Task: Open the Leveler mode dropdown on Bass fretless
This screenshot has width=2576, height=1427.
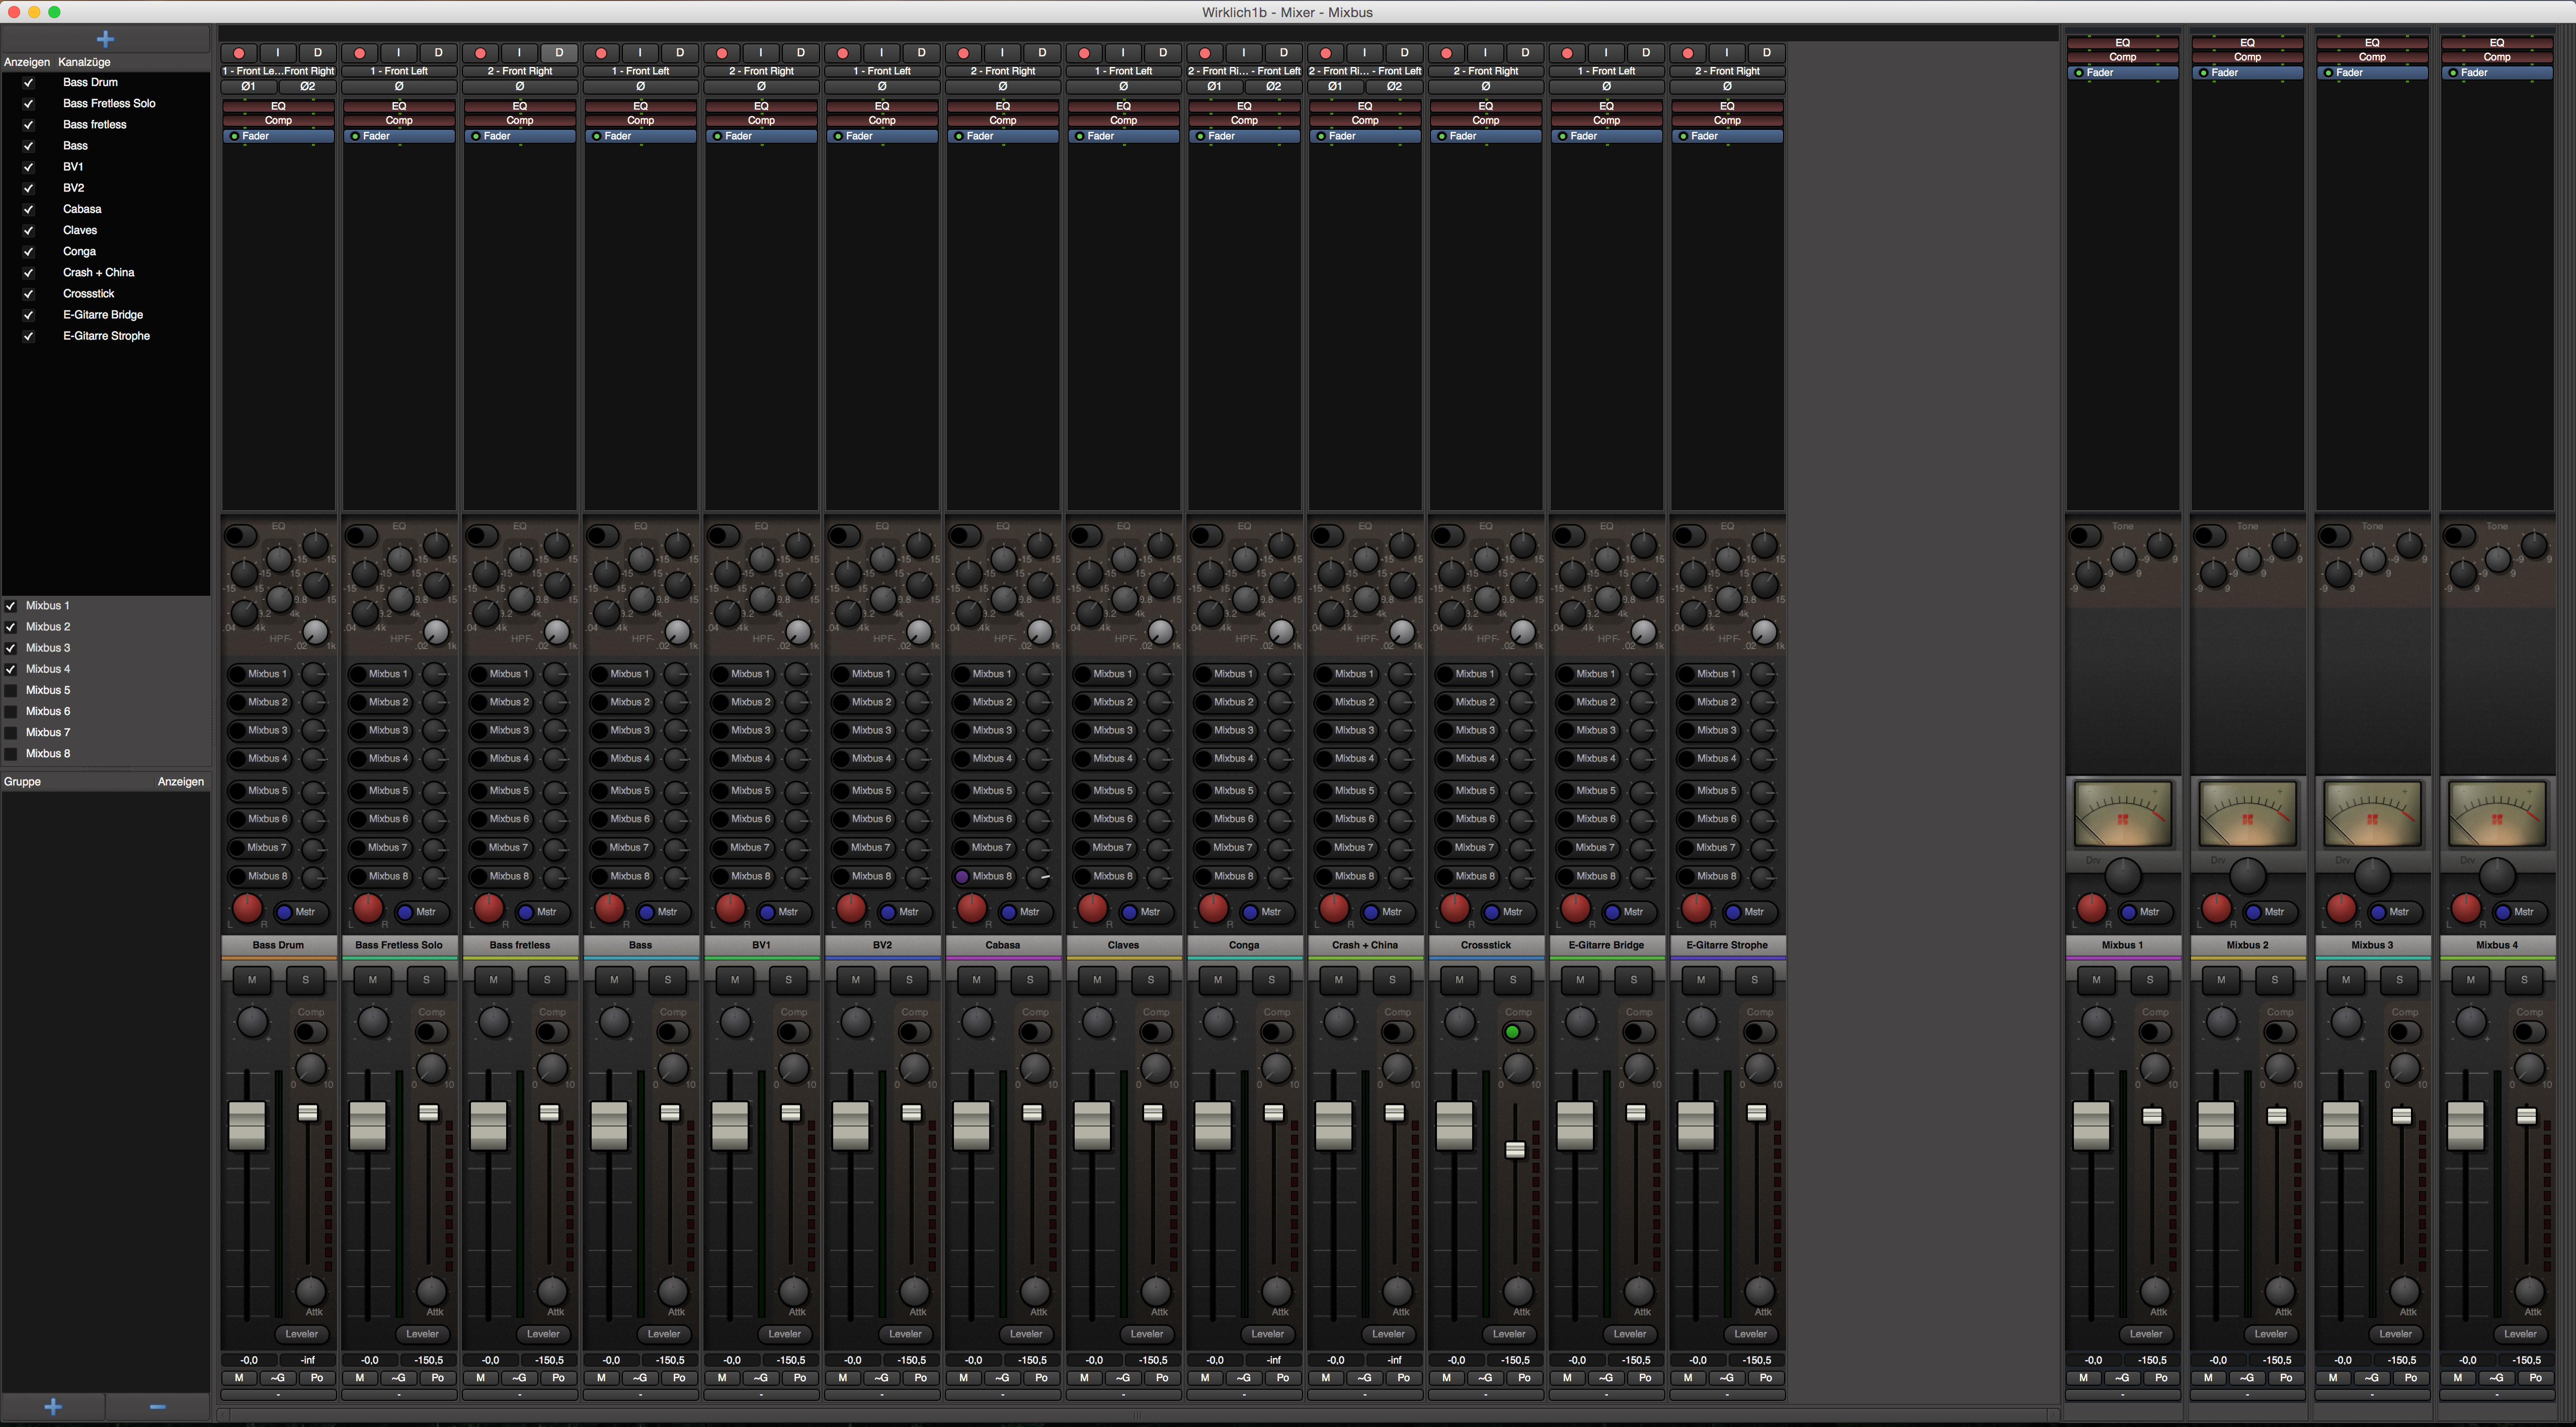Action: (543, 1333)
